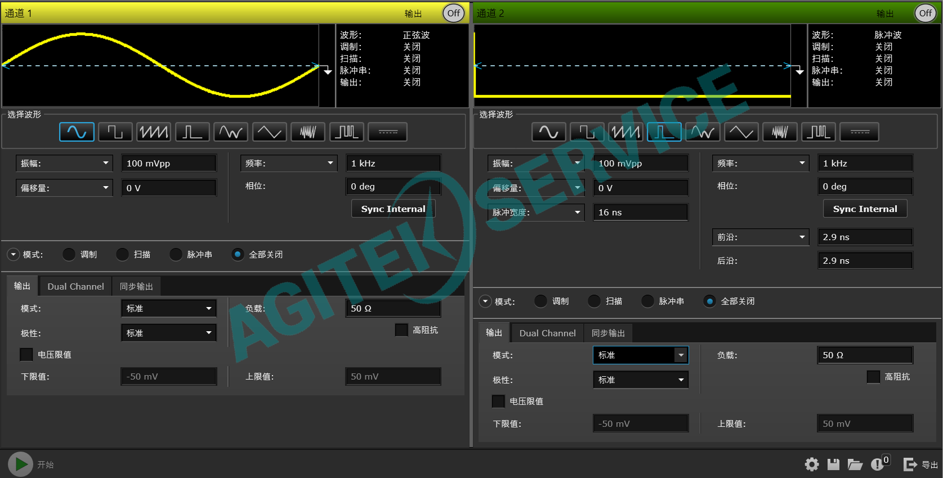Enable 电压限值 checkbox in Channel 1
Image resolution: width=943 pixels, height=478 pixels.
tap(26, 354)
